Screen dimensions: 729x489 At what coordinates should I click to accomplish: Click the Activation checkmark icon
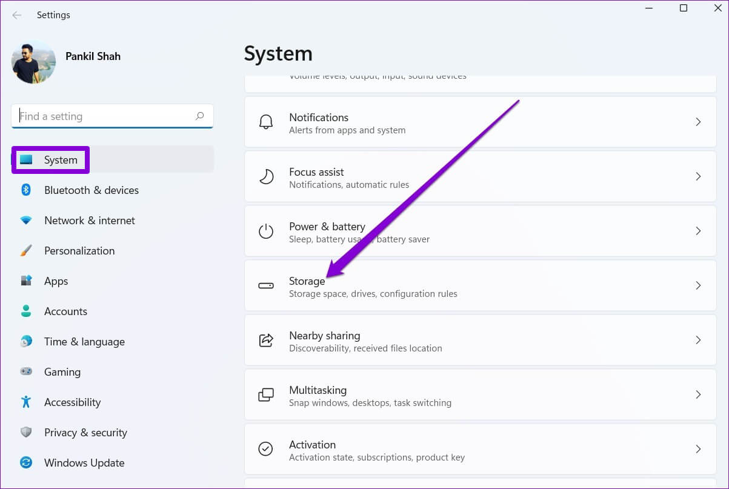(266, 449)
